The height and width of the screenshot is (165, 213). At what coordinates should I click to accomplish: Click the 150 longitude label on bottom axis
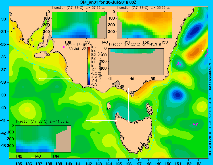(x=168, y=163)
